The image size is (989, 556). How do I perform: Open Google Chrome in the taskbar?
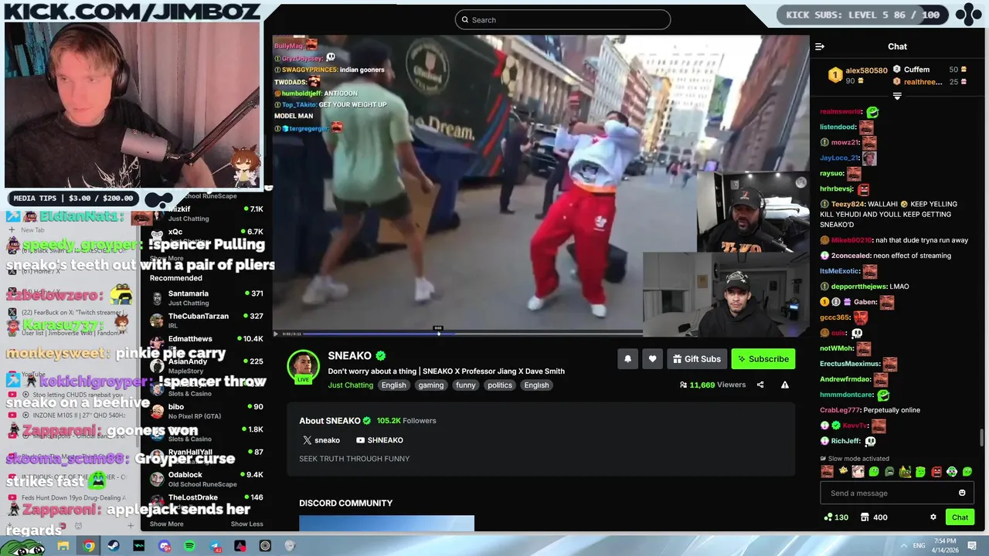(x=89, y=546)
